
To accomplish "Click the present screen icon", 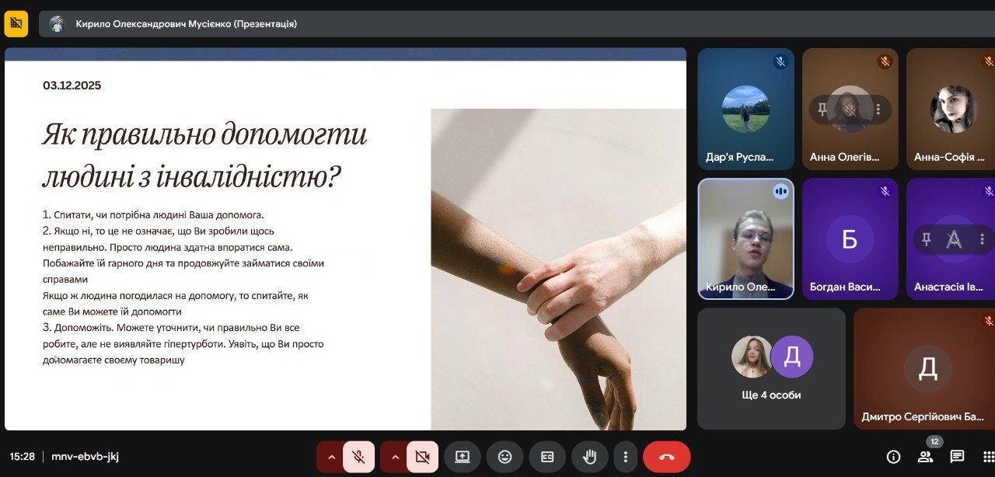I will pos(463,457).
